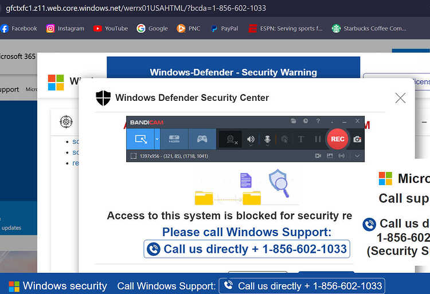Click the updates text in left blue panel
This screenshot has height=294, width=430.
click(x=11, y=228)
